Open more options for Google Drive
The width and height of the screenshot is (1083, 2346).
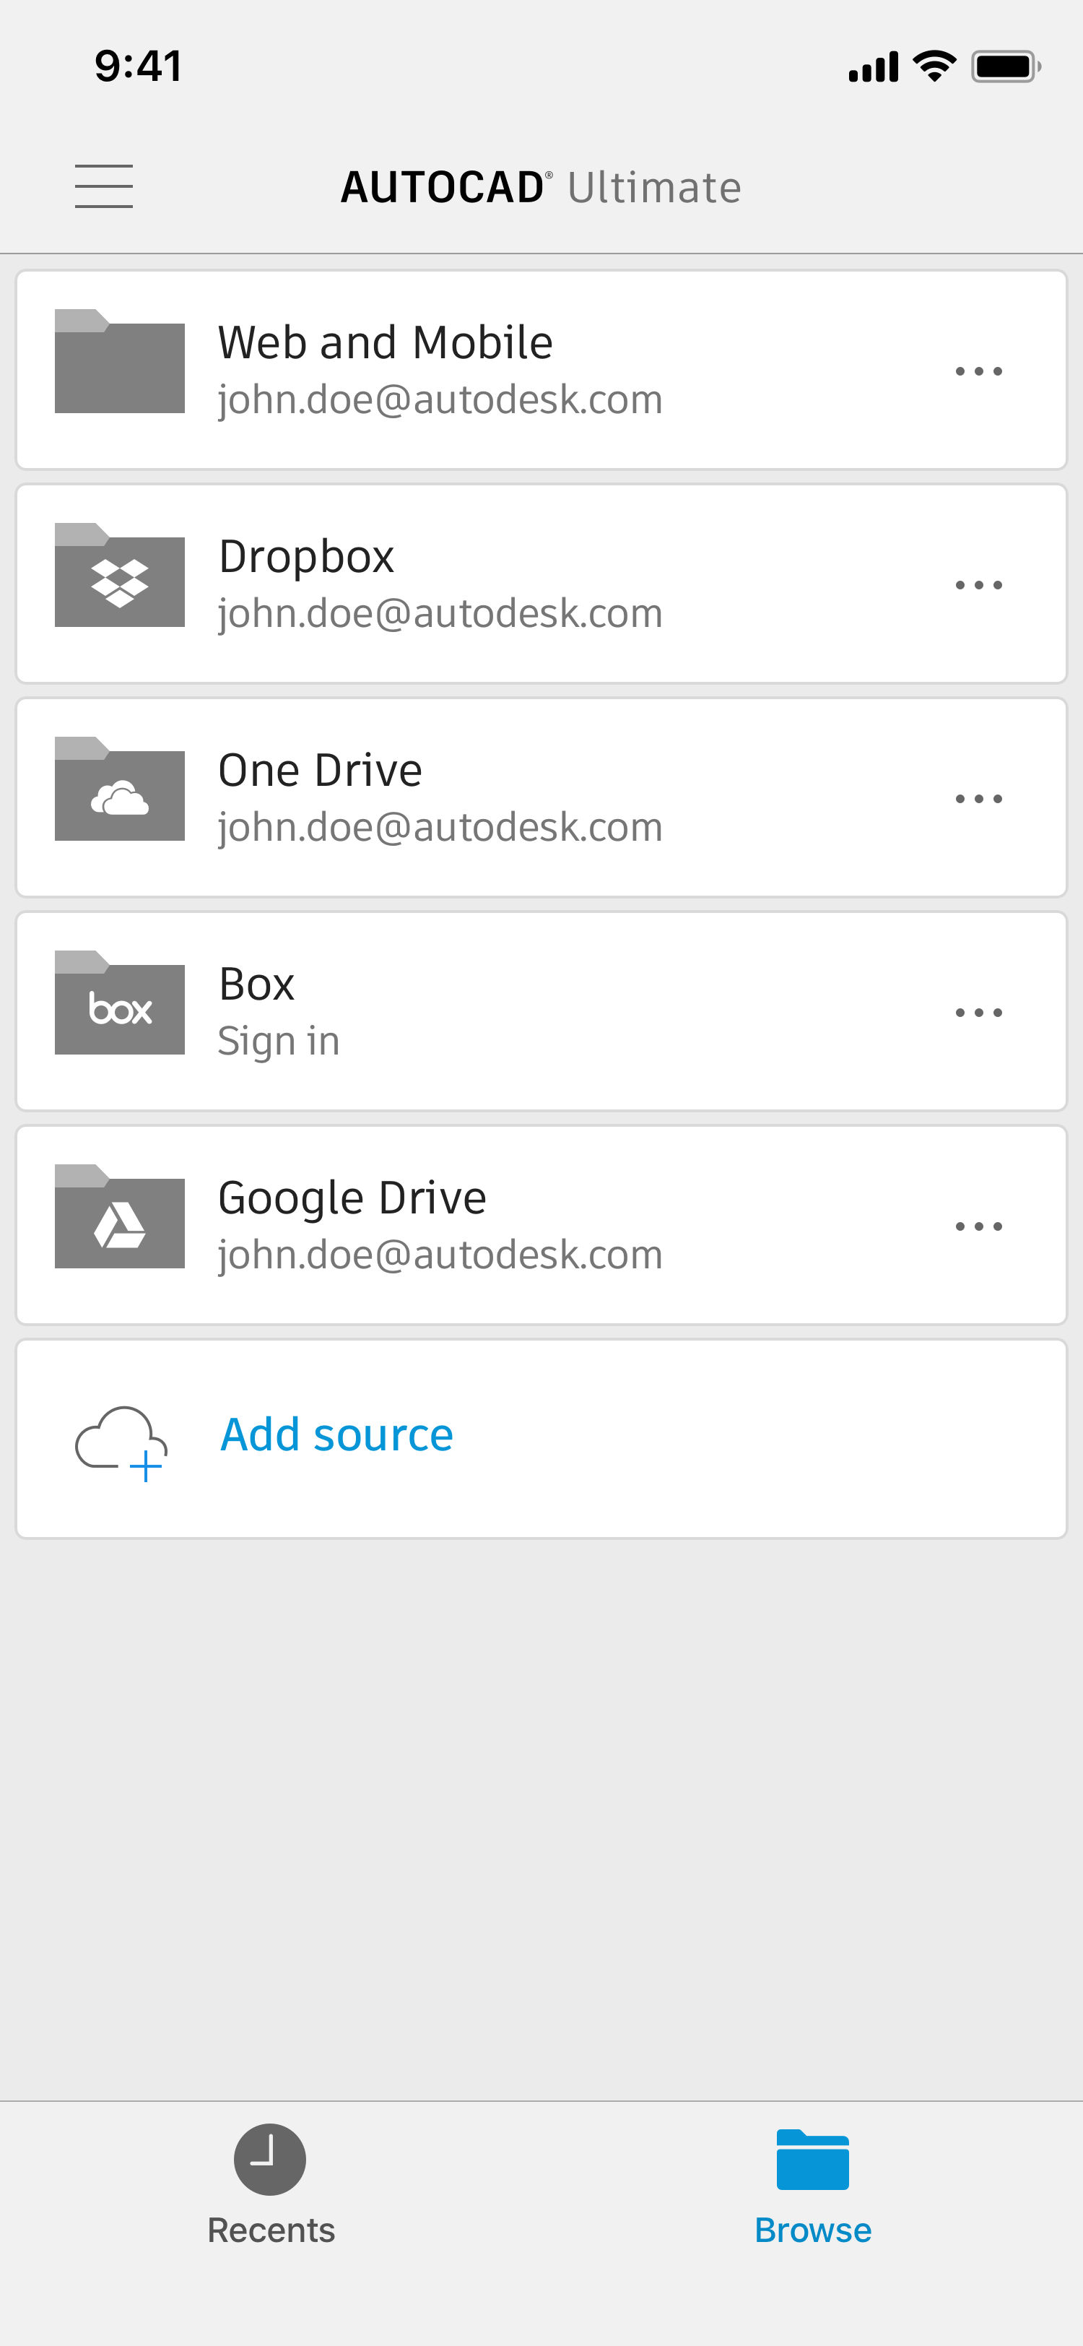(x=979, y=1226)
